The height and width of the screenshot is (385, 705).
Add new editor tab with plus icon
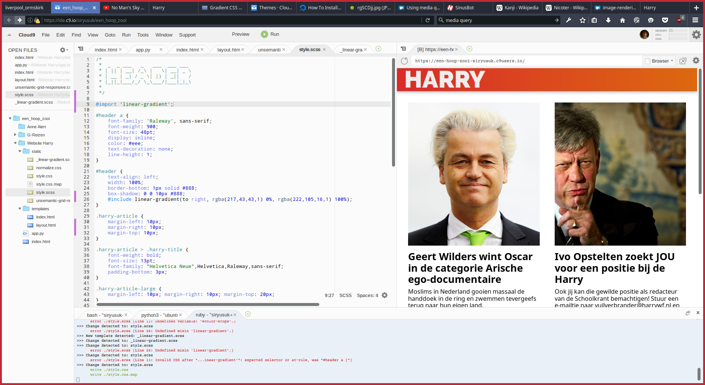pos(378,49)
